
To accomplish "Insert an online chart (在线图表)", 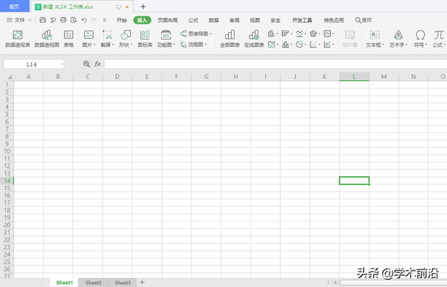I will pos(254,39).
